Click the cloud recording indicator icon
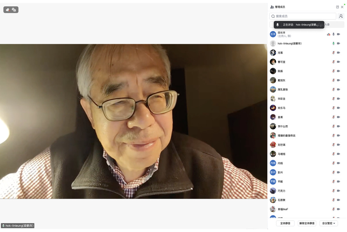Viewport: 347px width, 232px height. point(8,10)
